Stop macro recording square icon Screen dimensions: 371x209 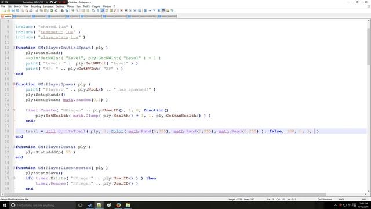point(126,10)
